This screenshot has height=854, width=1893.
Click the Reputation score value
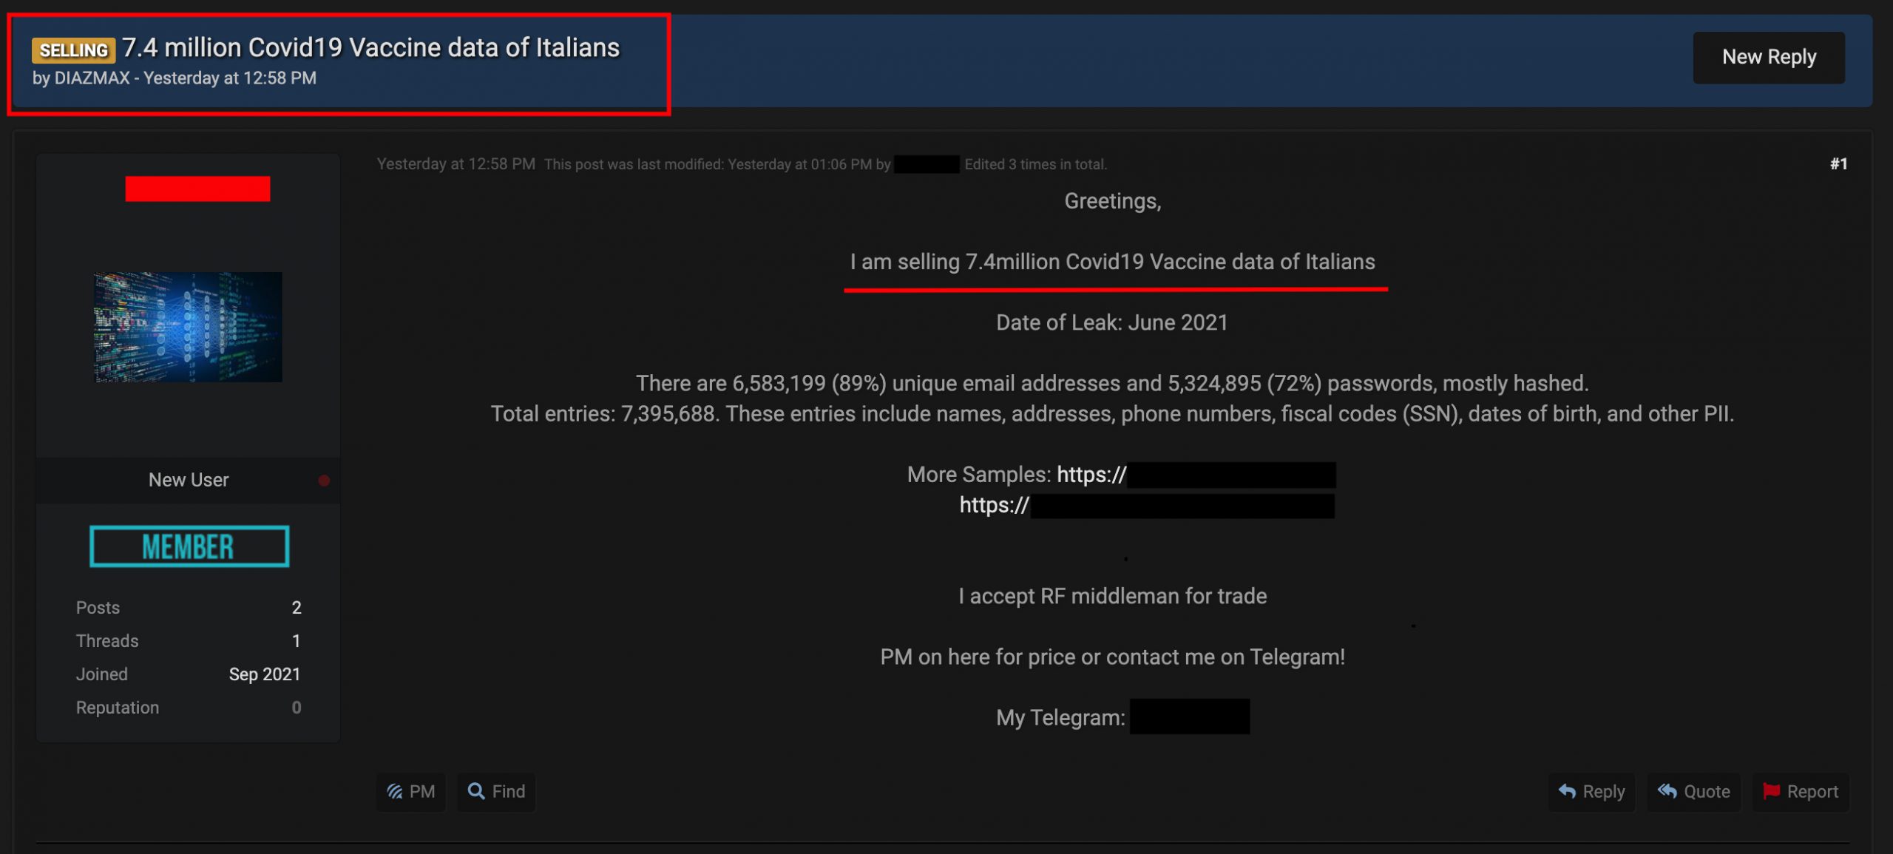pos(296,708)
